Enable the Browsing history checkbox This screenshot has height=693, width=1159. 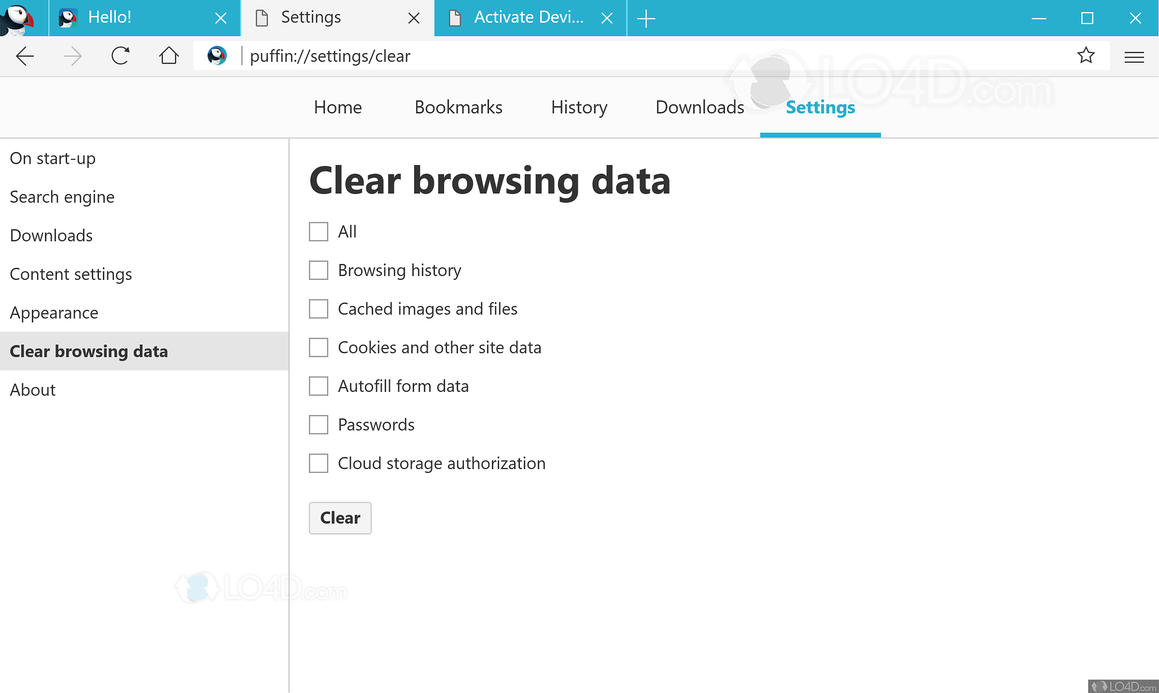click(x=318, y=270)
